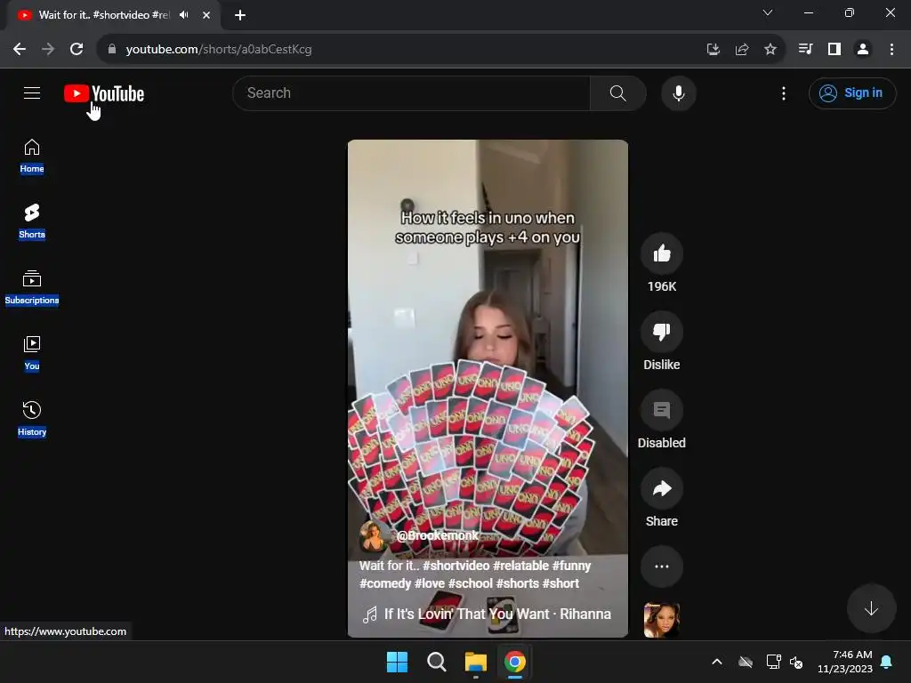Click the Brookemonk channel avatar

[373, 536]
